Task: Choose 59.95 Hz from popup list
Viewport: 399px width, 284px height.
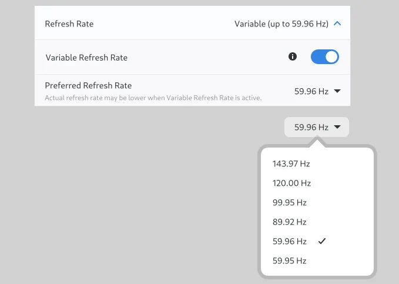Action: pos(317,260)
